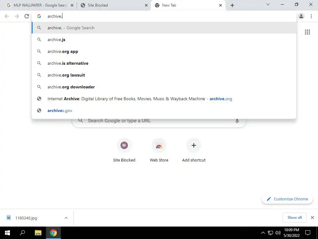Close the downloads bar
The image size is (318, 239).
click(x=312, y=218)
